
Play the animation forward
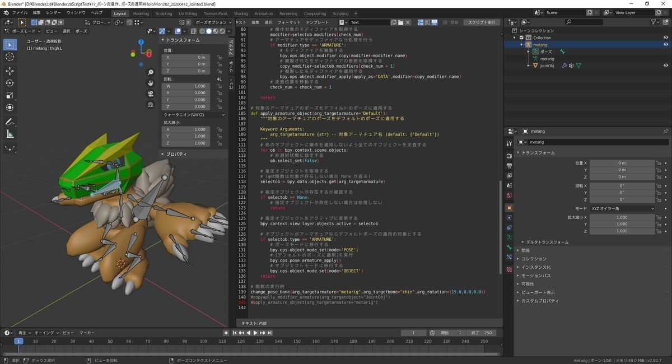point(255,333)
